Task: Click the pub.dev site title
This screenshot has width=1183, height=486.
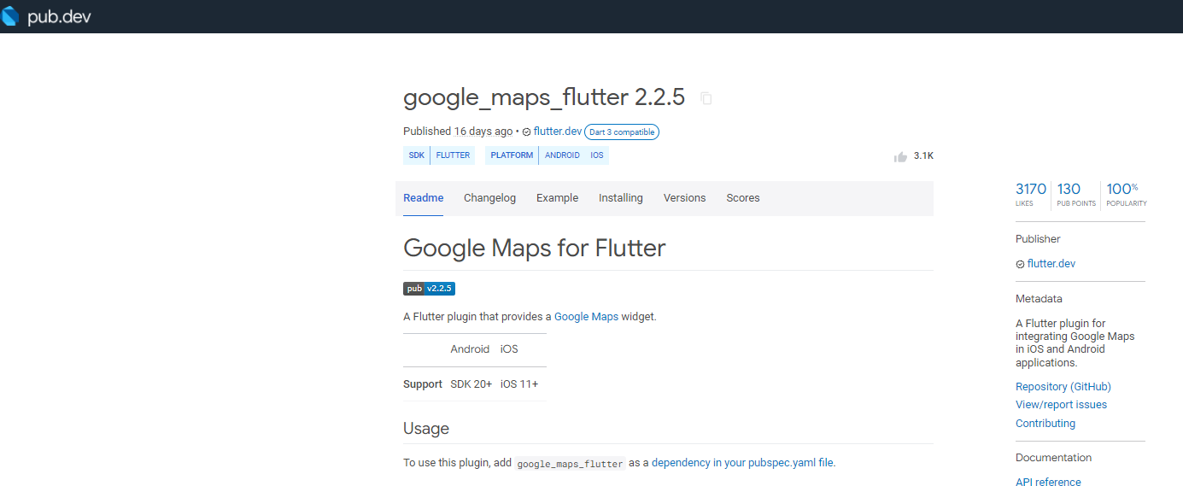Action: (x=59, y=17)
